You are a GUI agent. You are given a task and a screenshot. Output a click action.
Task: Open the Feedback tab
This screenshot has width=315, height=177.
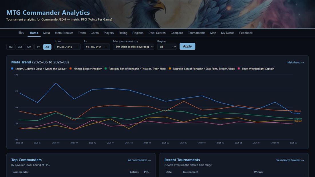click(246, 33)
